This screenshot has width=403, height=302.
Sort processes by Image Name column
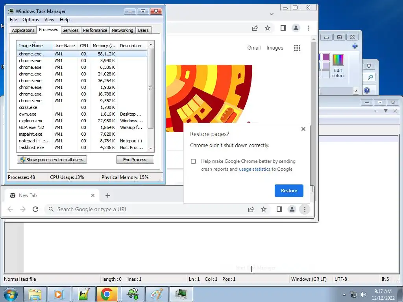click(34, 46)
